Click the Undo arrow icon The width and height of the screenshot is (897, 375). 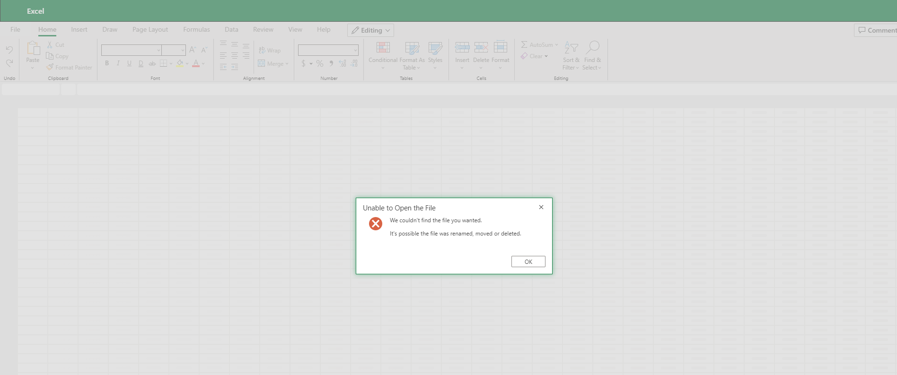pyautogui.click(x=9, y=50)
